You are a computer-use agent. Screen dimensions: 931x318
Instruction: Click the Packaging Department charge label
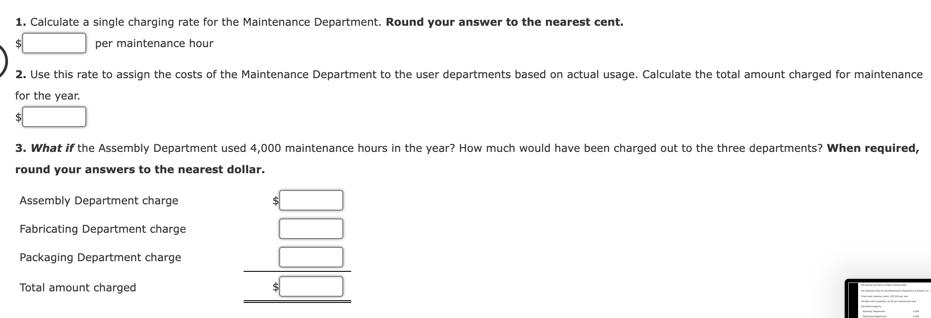(x=100, y=257)
